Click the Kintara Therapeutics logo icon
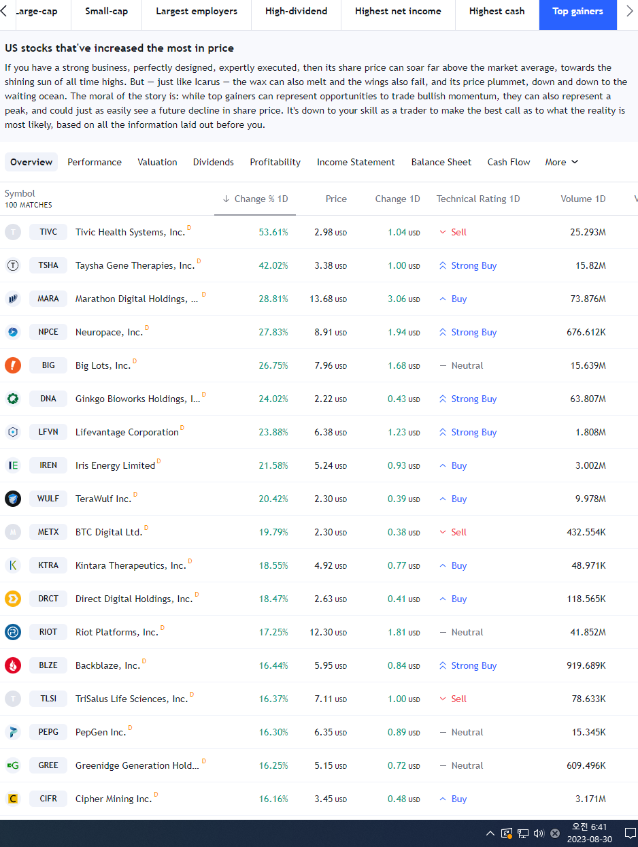 click(13, 565)
